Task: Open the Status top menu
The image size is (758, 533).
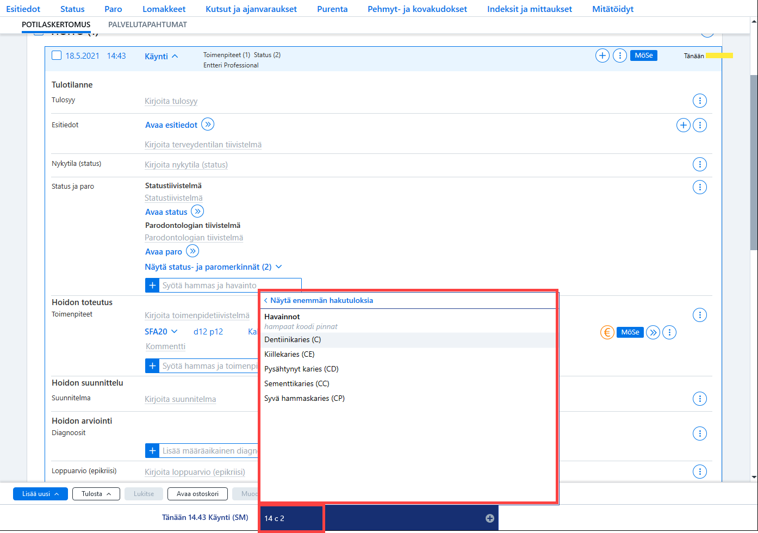Action: point(72,9)
